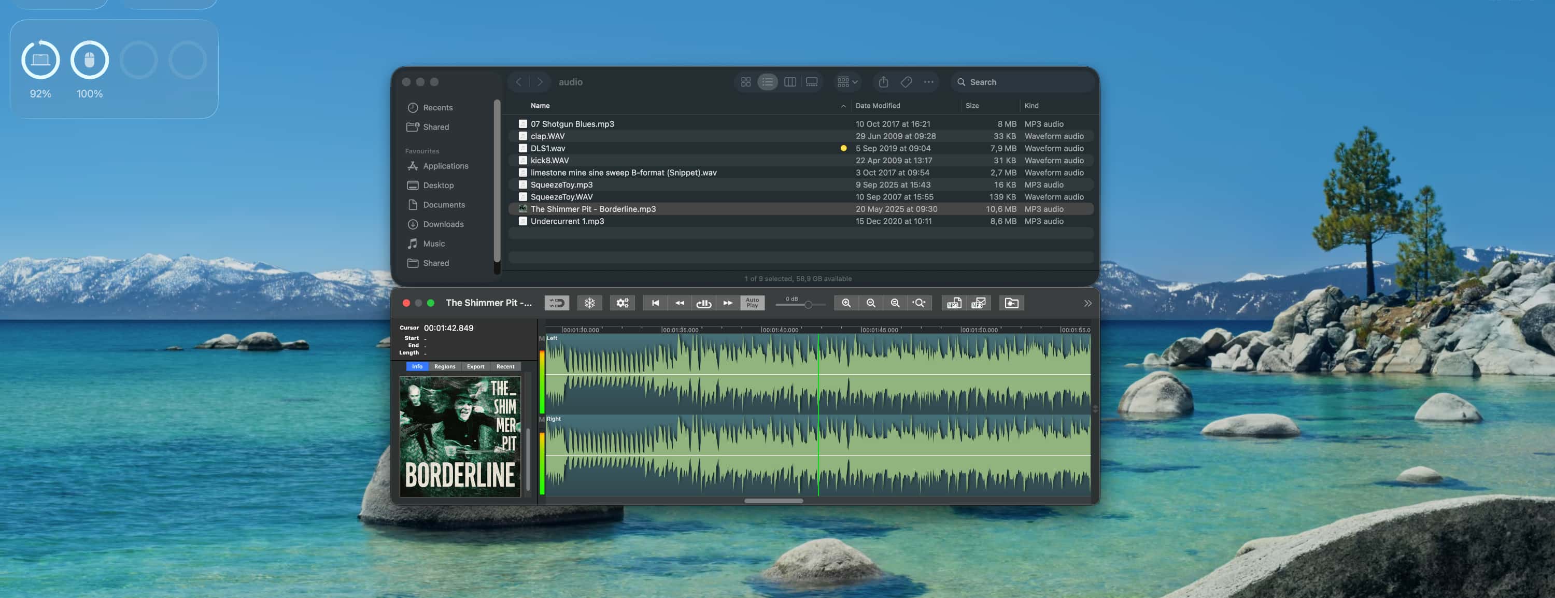
Task: Open Downloads in the Finder sidebar
Action: tap(443, 224)
